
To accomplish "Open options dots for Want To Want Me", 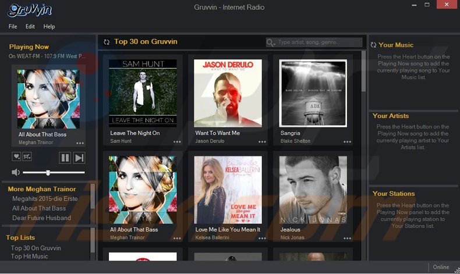I will (x=262, y=142).
